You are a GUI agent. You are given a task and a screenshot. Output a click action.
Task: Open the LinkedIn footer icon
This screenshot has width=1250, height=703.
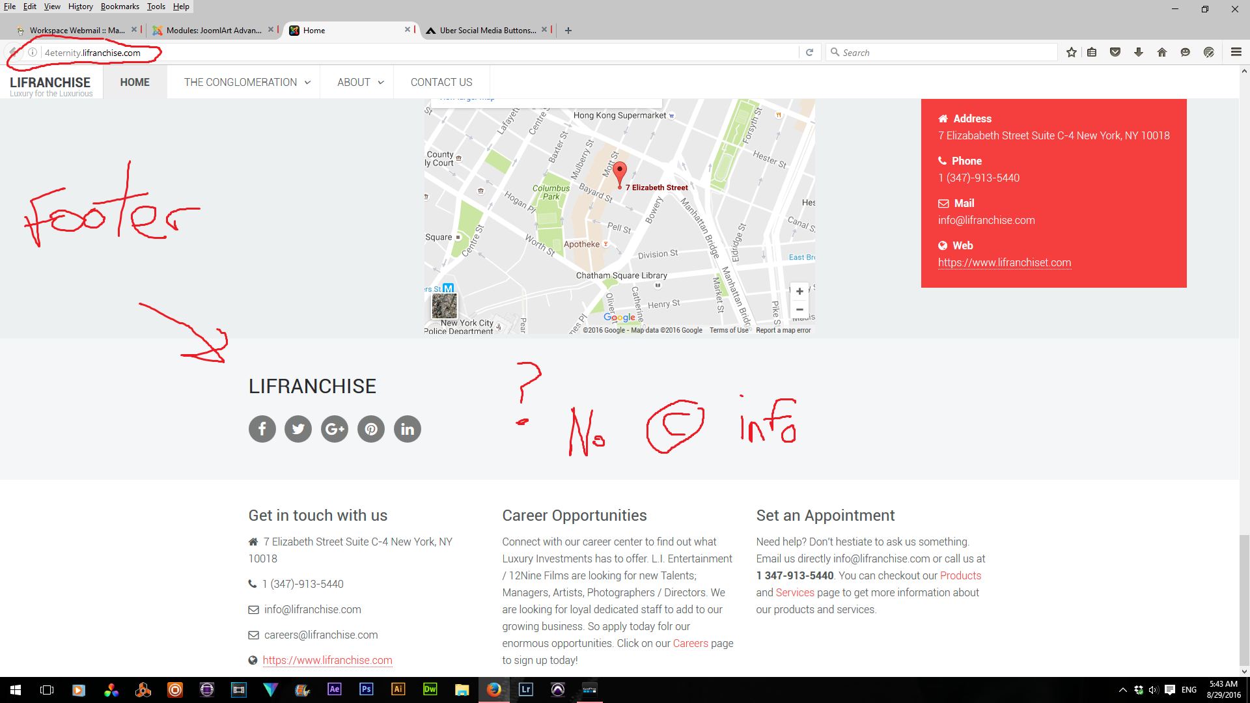tap(408, 429)
